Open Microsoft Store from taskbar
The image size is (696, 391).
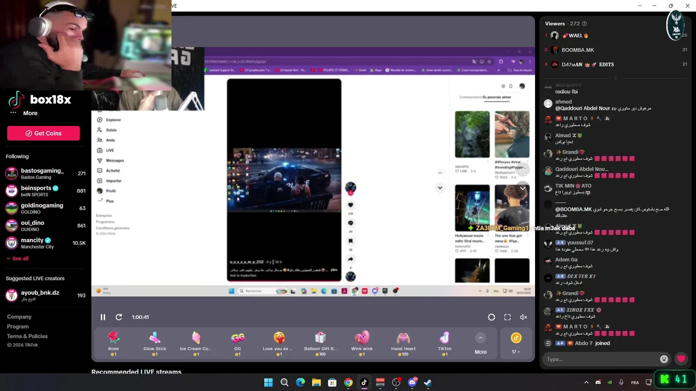332,382
